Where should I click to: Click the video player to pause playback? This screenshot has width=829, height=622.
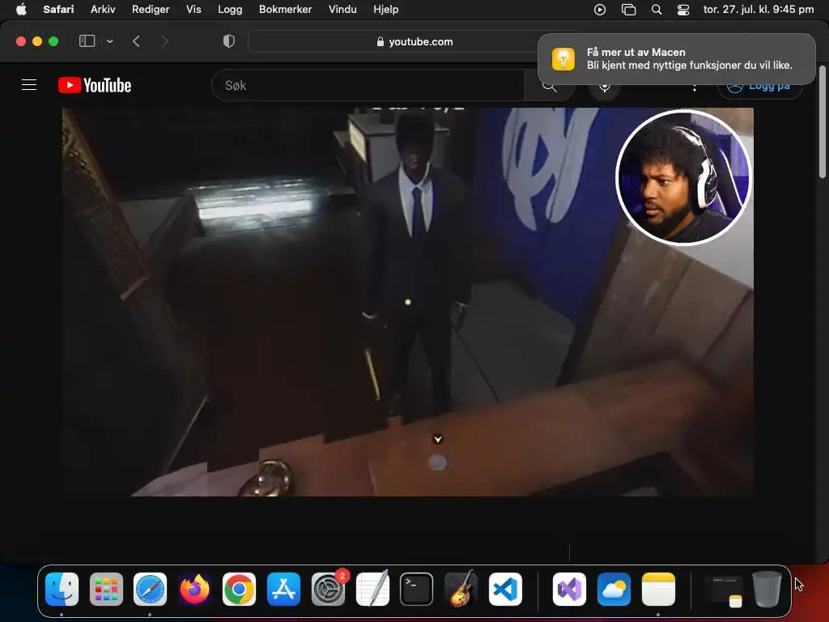pos(408,302)
